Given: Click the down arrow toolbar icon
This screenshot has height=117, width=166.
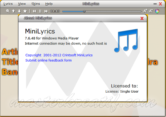Looking at the screenshot, I should click(x=19, y=11).
